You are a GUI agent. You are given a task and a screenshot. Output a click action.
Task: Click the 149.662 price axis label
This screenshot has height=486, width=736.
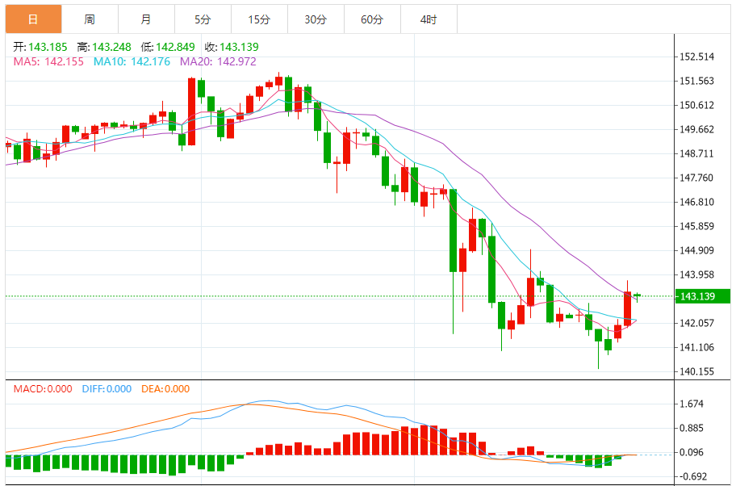[x=697, y=129]
